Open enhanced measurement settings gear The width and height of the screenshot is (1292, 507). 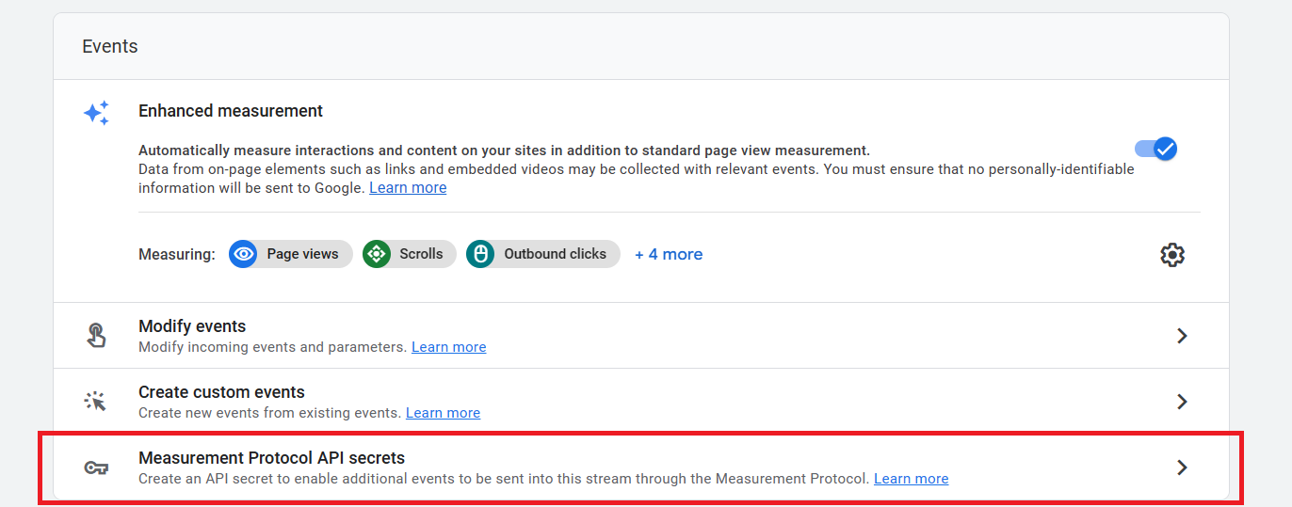click(x=1172, y=254)
